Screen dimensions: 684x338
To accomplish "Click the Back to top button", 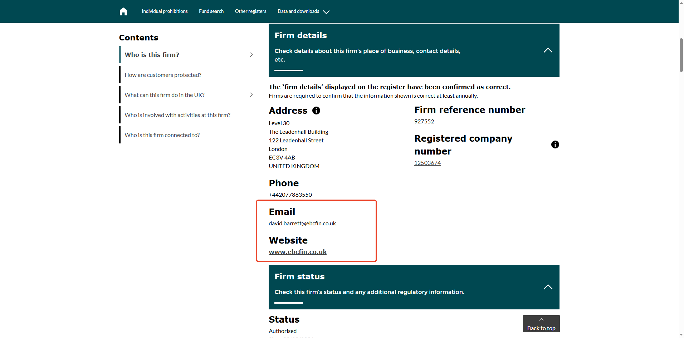I will (x=541, y=324).
